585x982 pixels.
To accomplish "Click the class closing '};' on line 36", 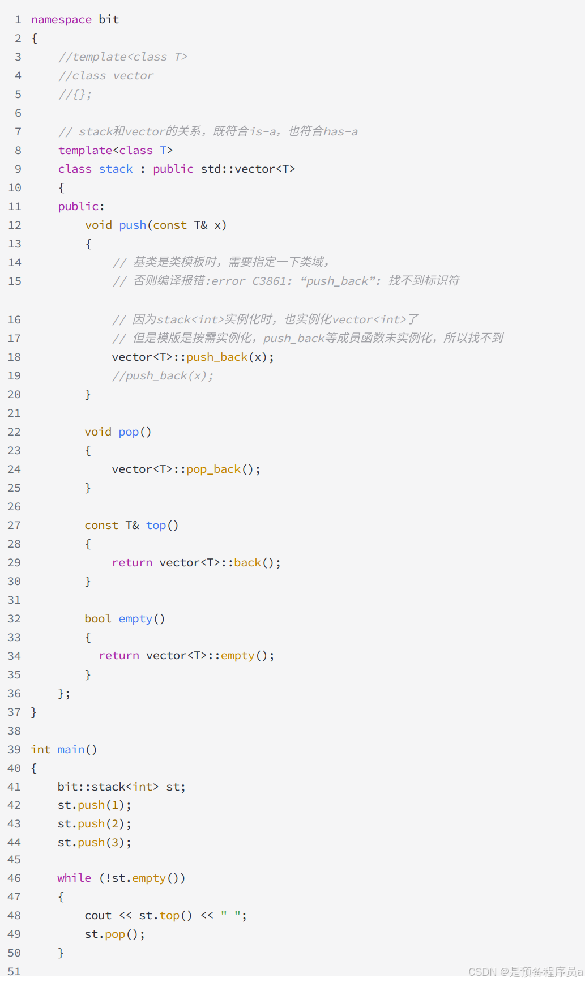I will [x=64, y=693].
